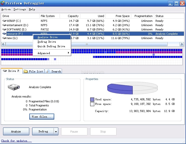Click the 0 Fragmented Files (0.0 B) line

point(42,101)
